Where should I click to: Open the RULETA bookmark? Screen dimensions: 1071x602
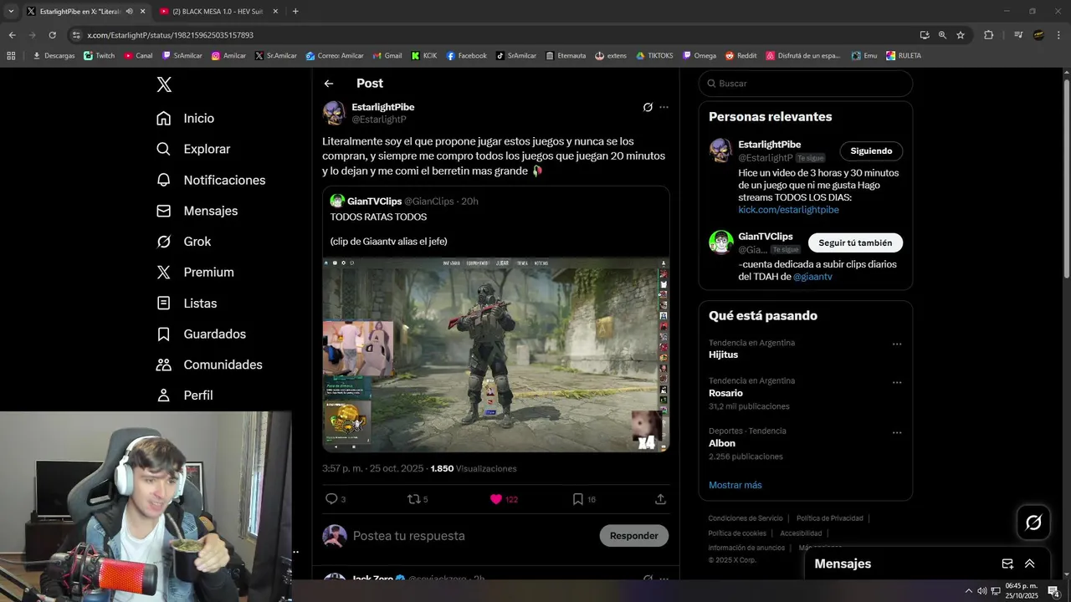click(x=904, y=56)
